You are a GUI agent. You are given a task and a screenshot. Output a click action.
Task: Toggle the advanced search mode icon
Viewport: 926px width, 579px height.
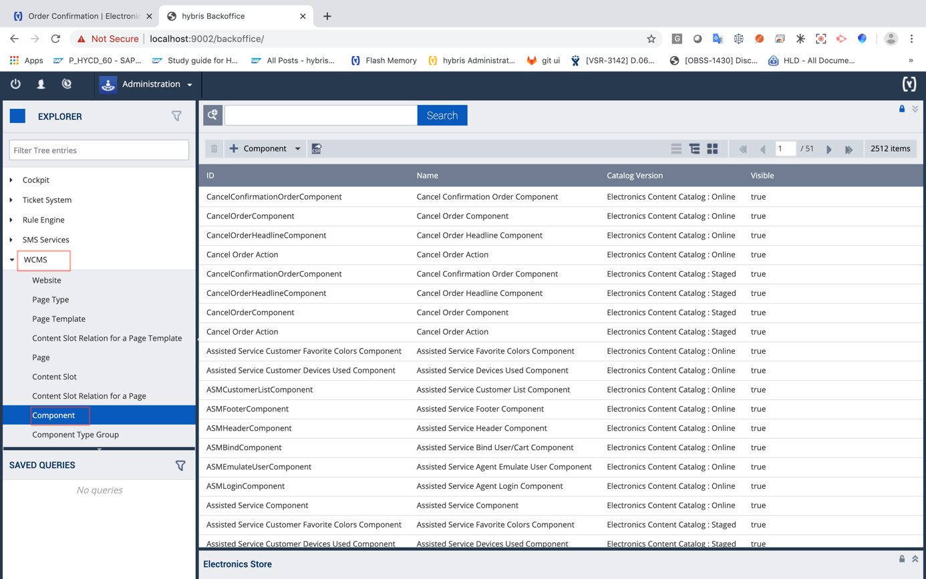tap(212, 116)
